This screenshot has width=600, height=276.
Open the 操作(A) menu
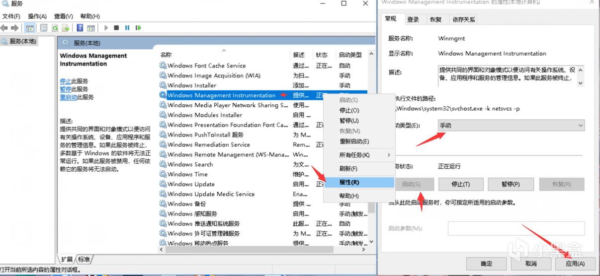[x=37, y=16]
